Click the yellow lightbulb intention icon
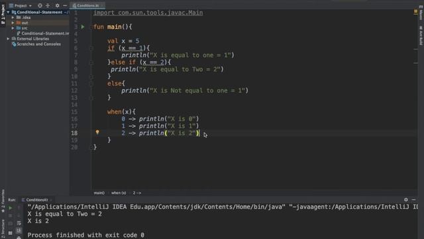The image size is (424, 239). point(97,132)
